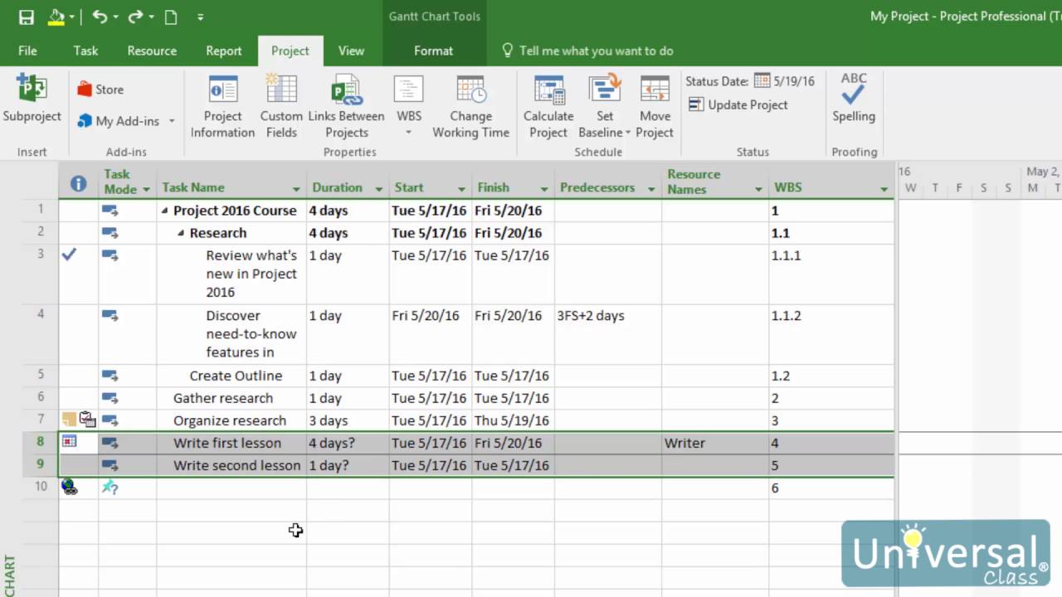Open the Office Store
This screenshot has height=597, width=1062.
pos(100,90)
